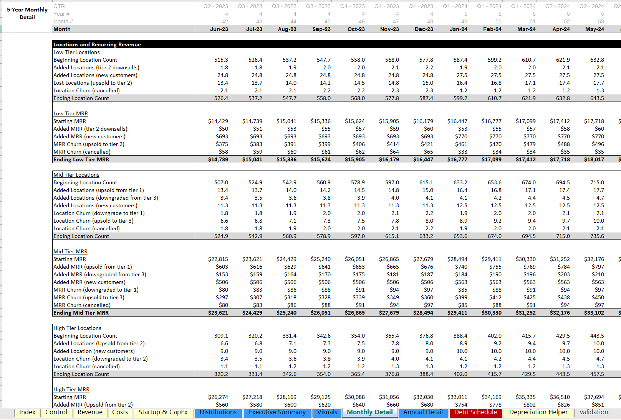
Task: Open the Index sheet tab
Action: tap(27, 412)
